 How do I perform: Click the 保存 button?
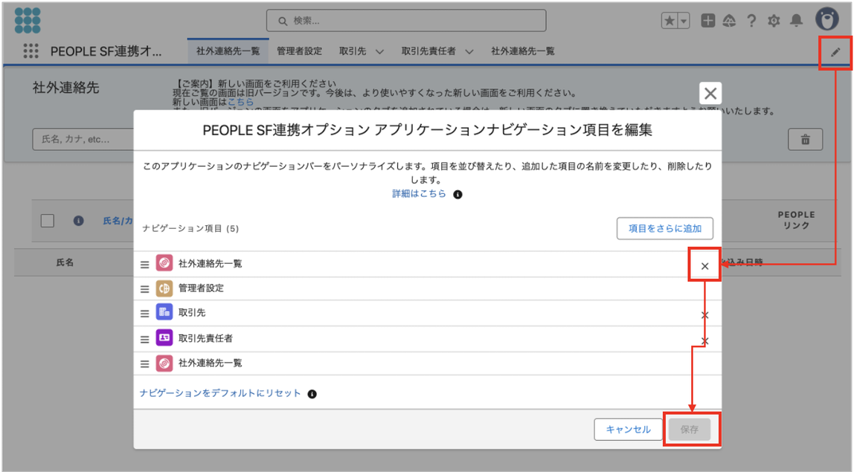[x=690, y=430]
